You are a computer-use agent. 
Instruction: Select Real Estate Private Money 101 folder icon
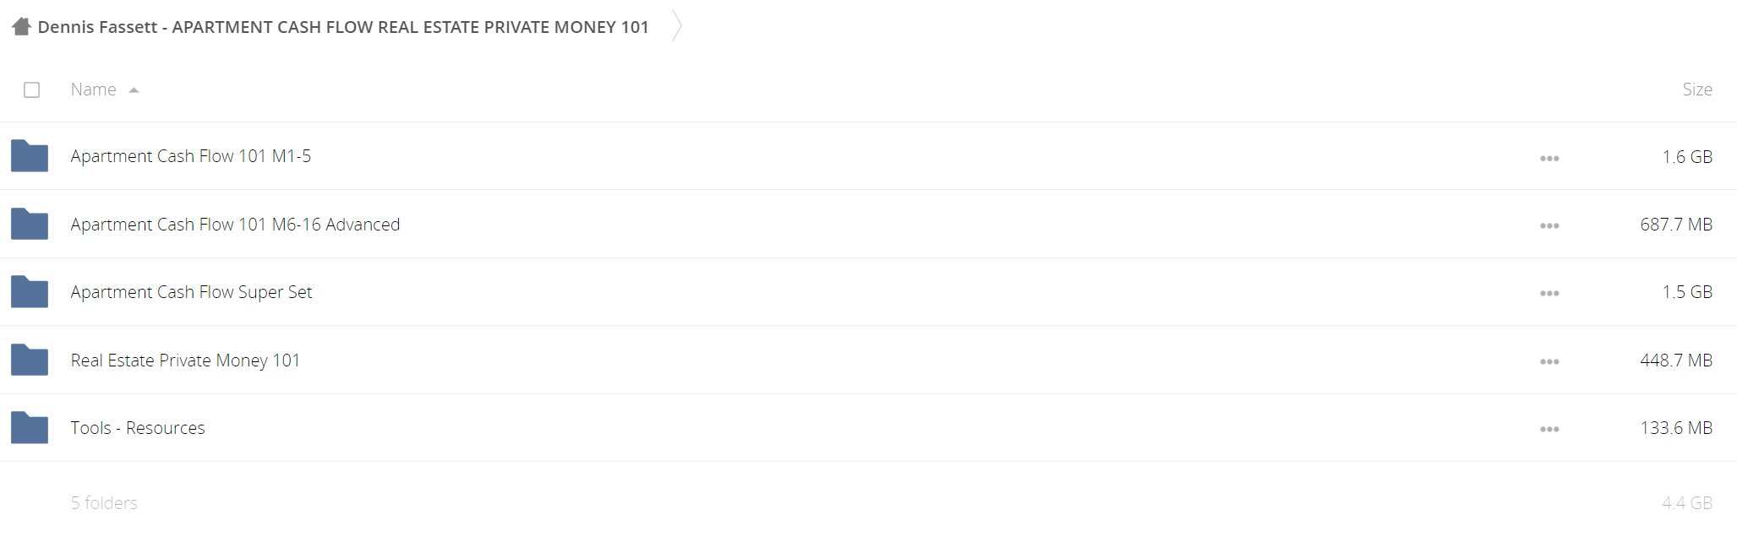[x=30, y=360]
